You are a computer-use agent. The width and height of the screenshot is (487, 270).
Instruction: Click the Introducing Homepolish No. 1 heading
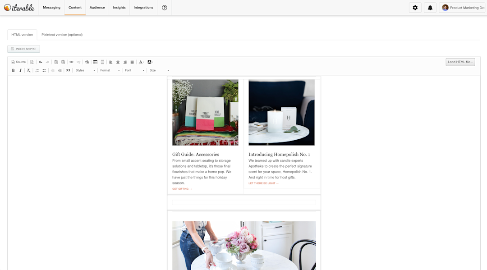(279, 154)
